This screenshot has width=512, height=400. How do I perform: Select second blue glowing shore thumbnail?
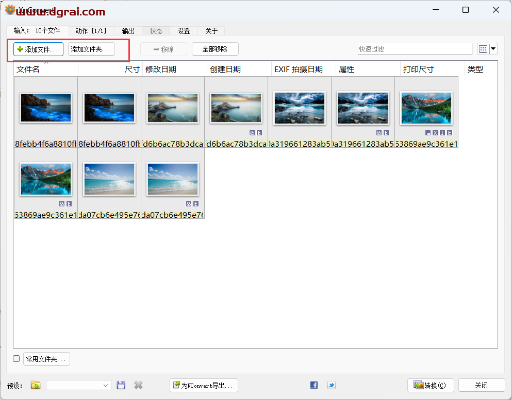coord(109,108)
